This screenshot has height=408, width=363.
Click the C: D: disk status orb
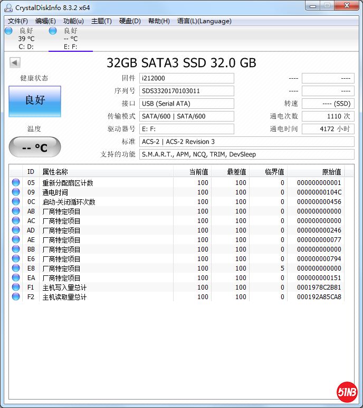pos(8,31)
